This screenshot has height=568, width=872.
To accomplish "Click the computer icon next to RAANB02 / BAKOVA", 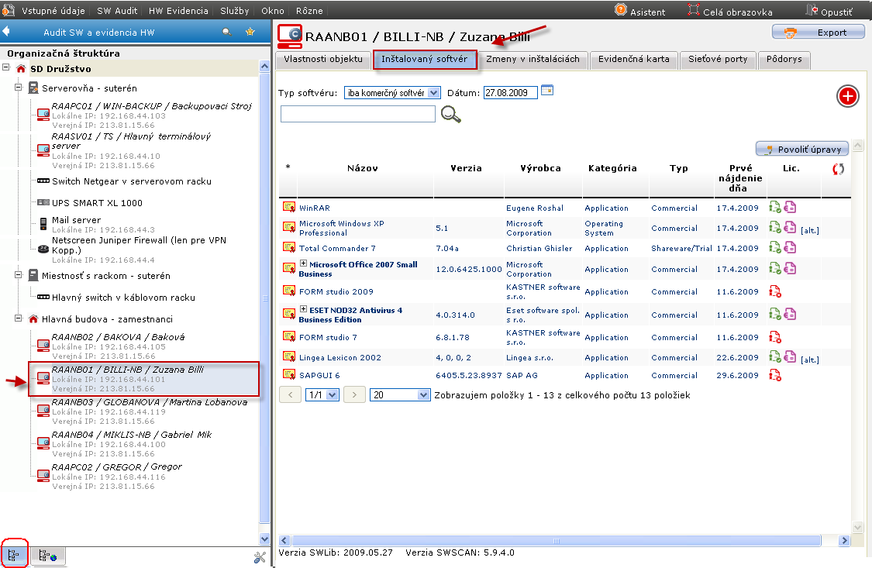I will coord(43,345).
